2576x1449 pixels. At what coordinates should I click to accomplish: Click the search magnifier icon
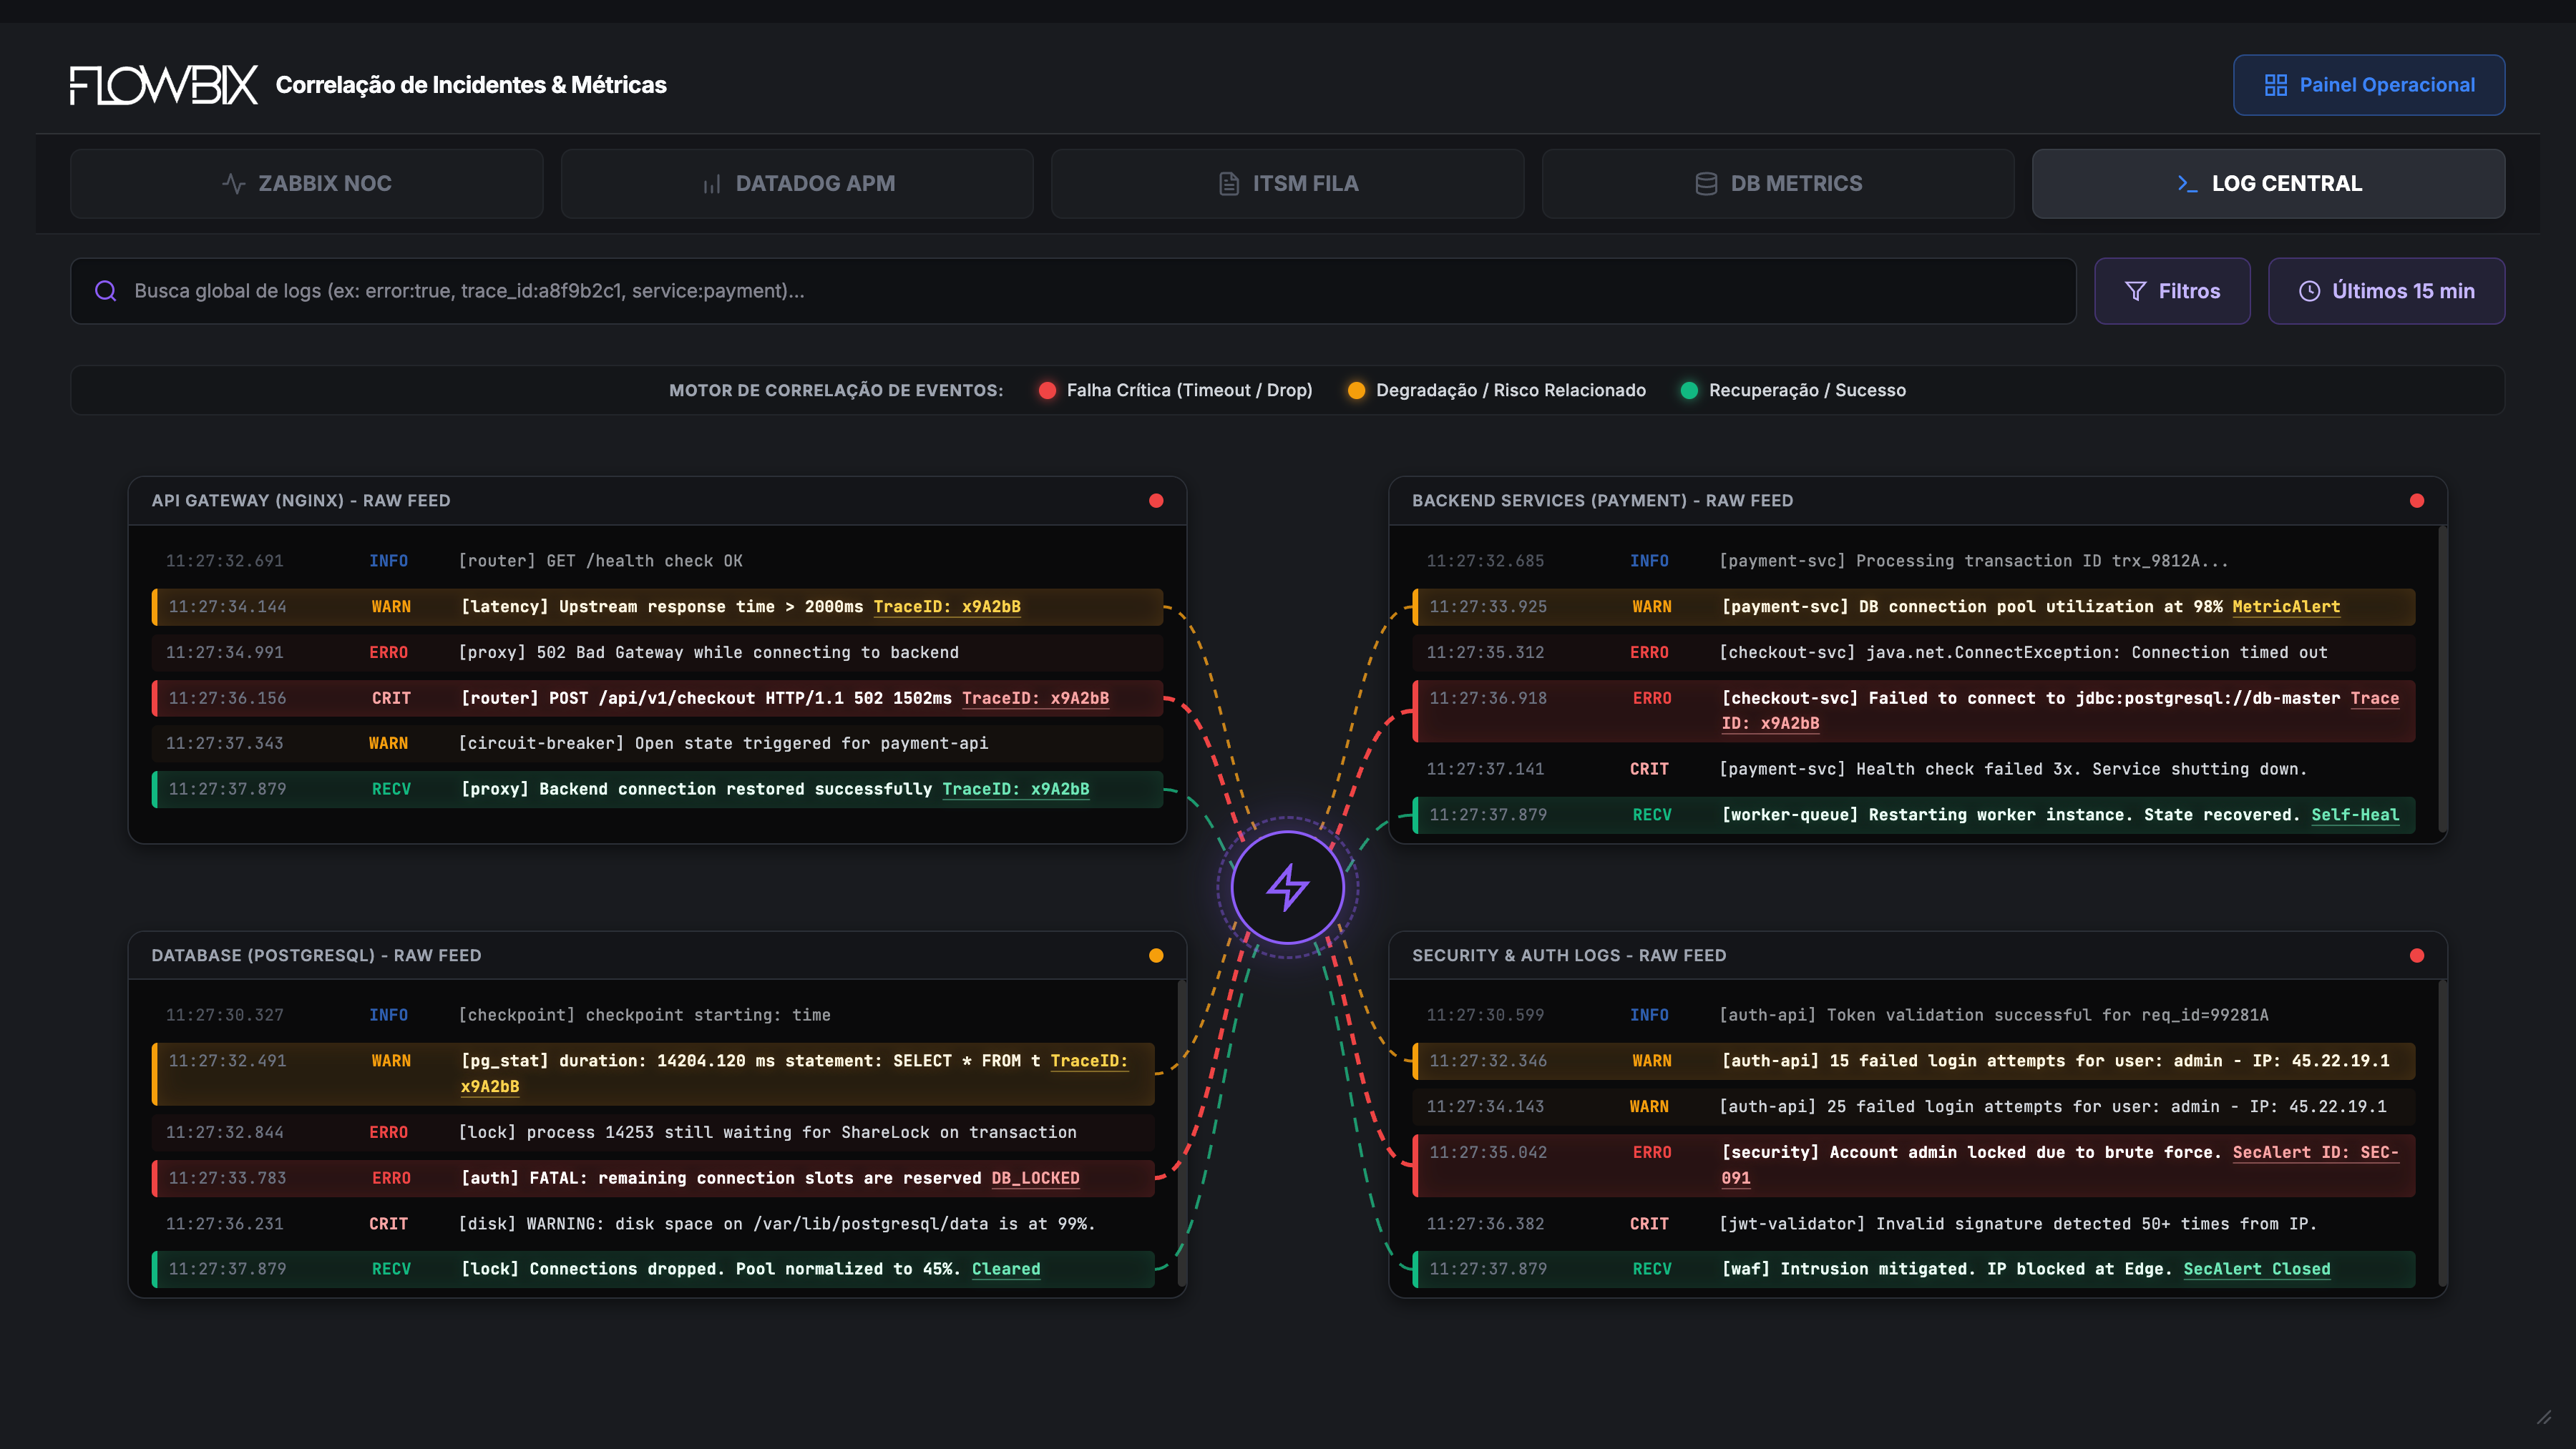pos(106,291)
